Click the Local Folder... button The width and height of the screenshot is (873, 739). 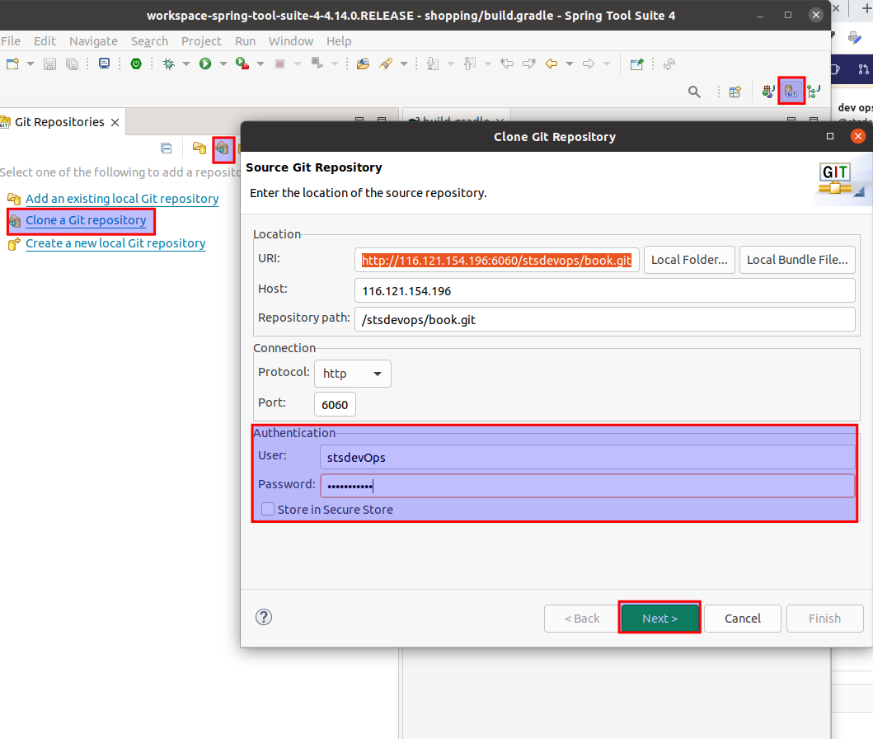tap(689, 260)
